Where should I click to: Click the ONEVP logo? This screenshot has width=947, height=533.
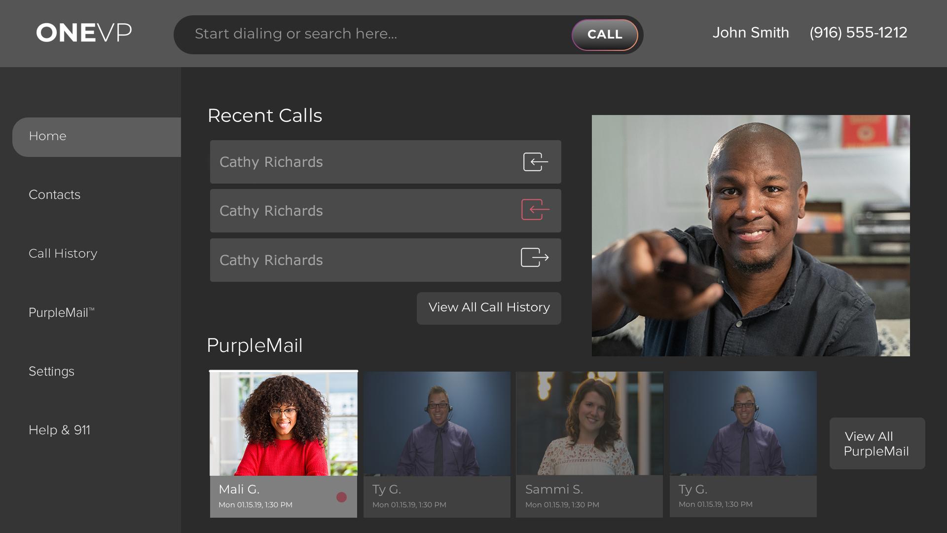pos(84,33)
